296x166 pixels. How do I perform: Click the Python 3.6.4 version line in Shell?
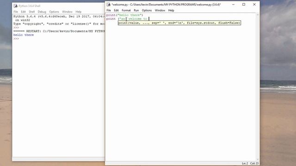point(59,17)
